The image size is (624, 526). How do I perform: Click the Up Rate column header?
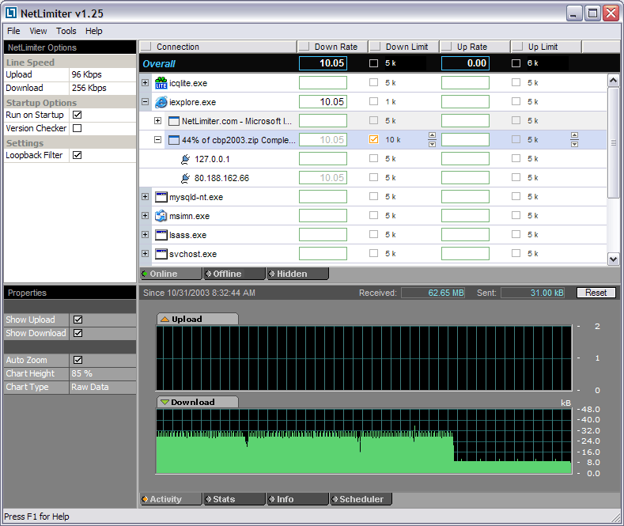coord(475,47)
